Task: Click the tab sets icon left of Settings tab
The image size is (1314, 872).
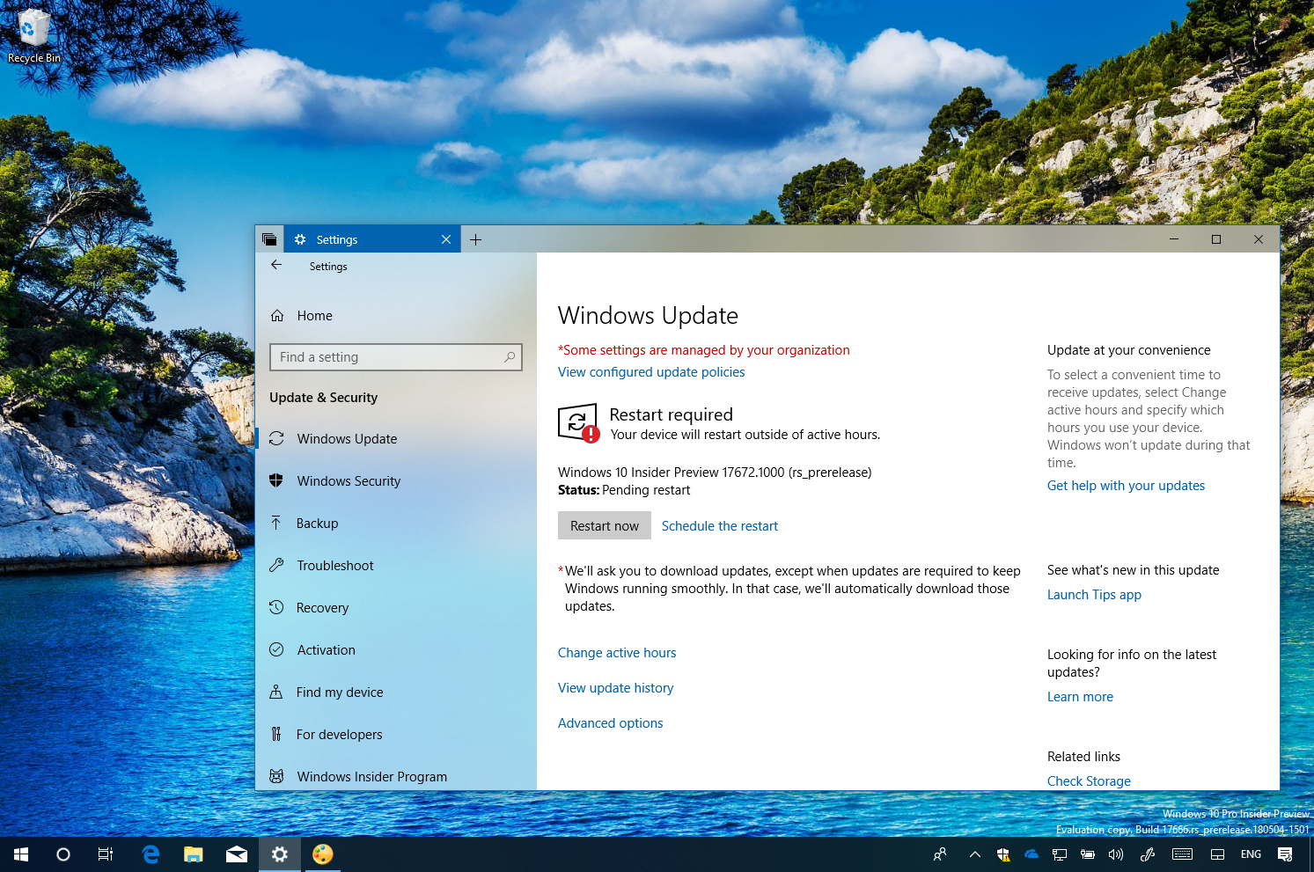Action: click(x=269, y=239)
